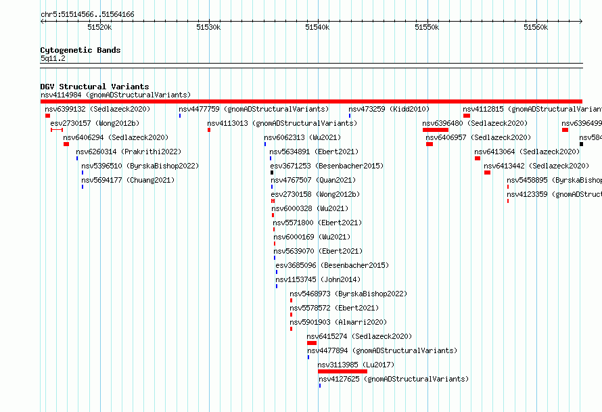The height and width of the screenshot is (412, 602).
Task: Click the 51540k ruler label
Action: point(317,27)
